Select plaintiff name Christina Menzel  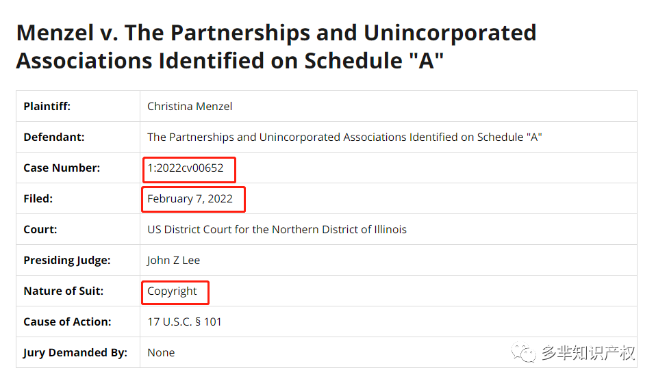click(190, 107)
